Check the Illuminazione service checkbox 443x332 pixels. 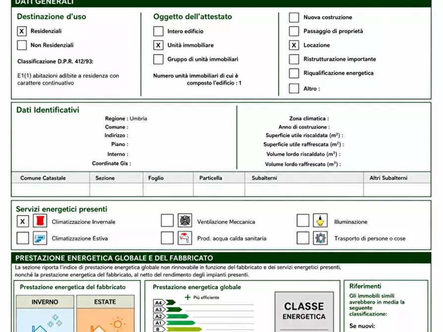[x=303, y=221]
